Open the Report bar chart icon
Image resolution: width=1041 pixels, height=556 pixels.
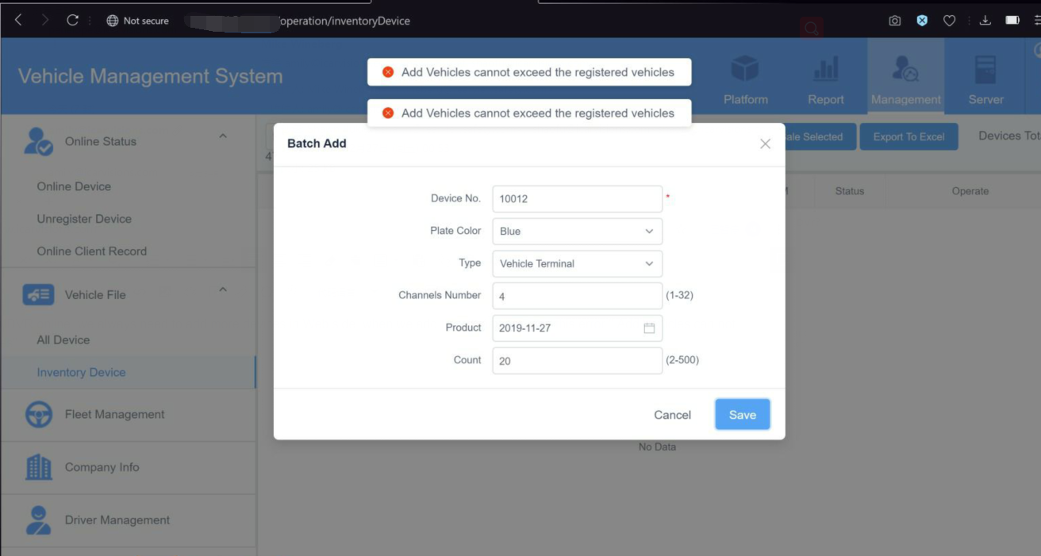(x=826, y=70)
